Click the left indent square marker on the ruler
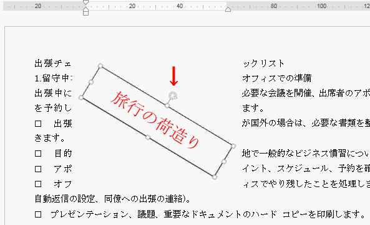Image resolution: width=370 pixels, height=225 pixels. [x=86, y=13]
